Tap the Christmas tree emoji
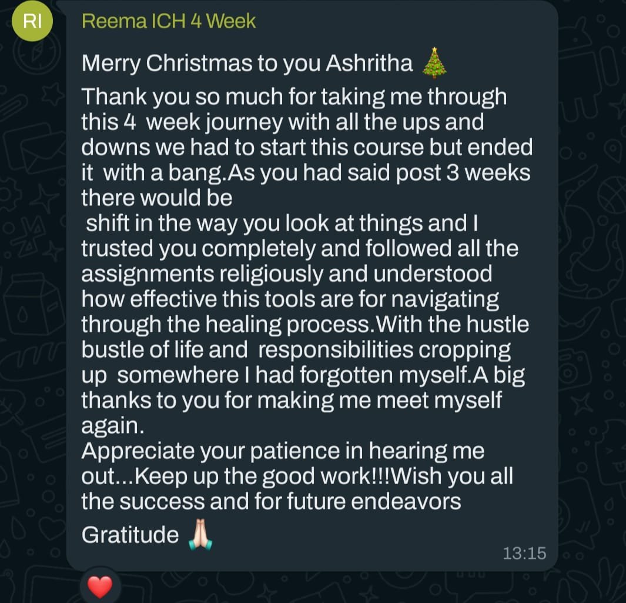Viewport: 626px width, 603px height. (433, 62)
